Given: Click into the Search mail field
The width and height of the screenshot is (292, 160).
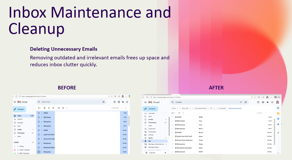Looking at the screenshot, I should [x=71, y=102].
